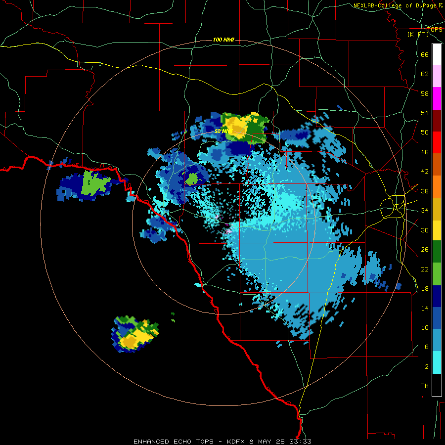
Task: Click the isolated yellow storm cell southwest
Action: (x=135, y=335)
